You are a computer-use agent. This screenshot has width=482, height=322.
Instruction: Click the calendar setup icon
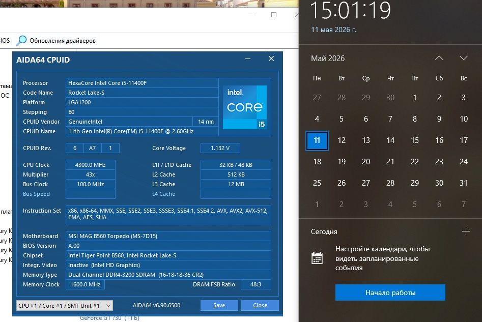click(317, 258)
